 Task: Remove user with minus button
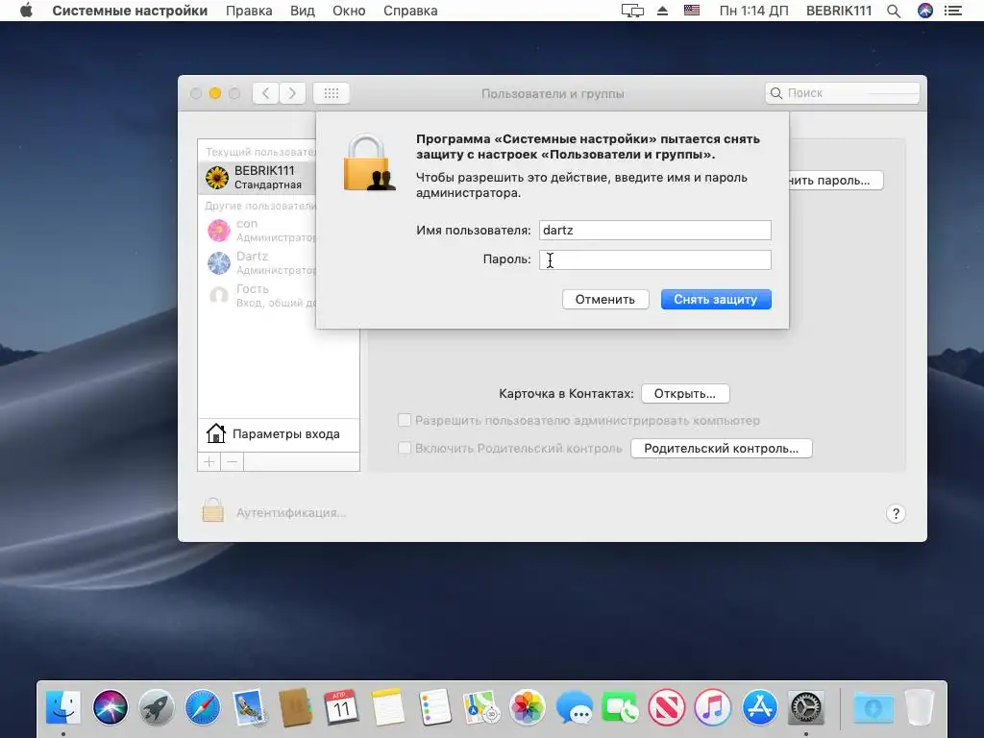click(232, 462)
